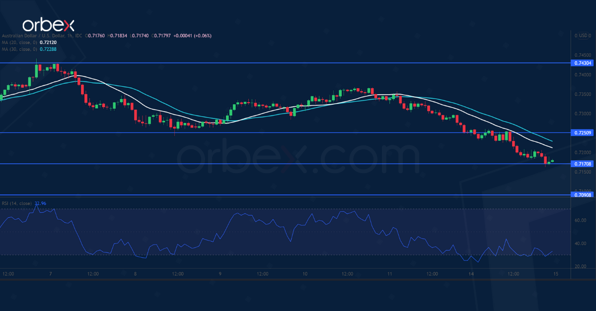This screenshot has width=596, height=311.
Task: Click the MA 20 value 0.72120 in legend
Action: (x=48, y=43)
